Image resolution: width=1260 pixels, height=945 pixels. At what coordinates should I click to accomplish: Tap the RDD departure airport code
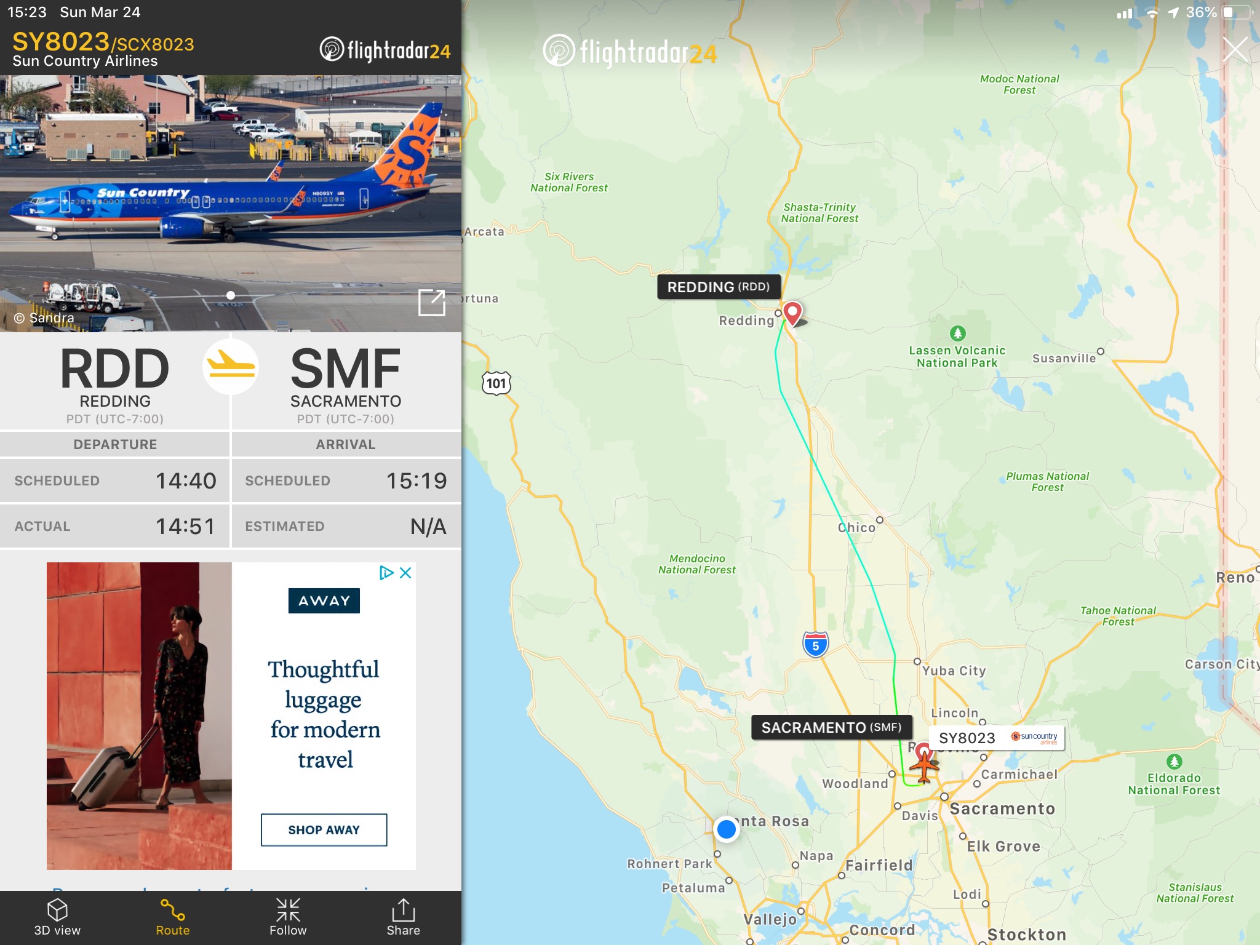coord(115,368)
